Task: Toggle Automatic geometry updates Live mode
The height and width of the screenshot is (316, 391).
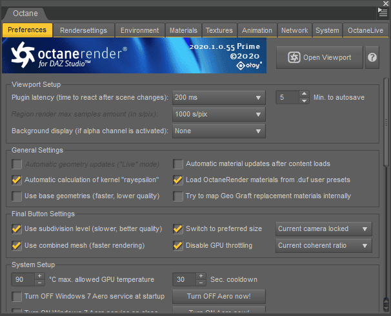Action: click(17, 164)
